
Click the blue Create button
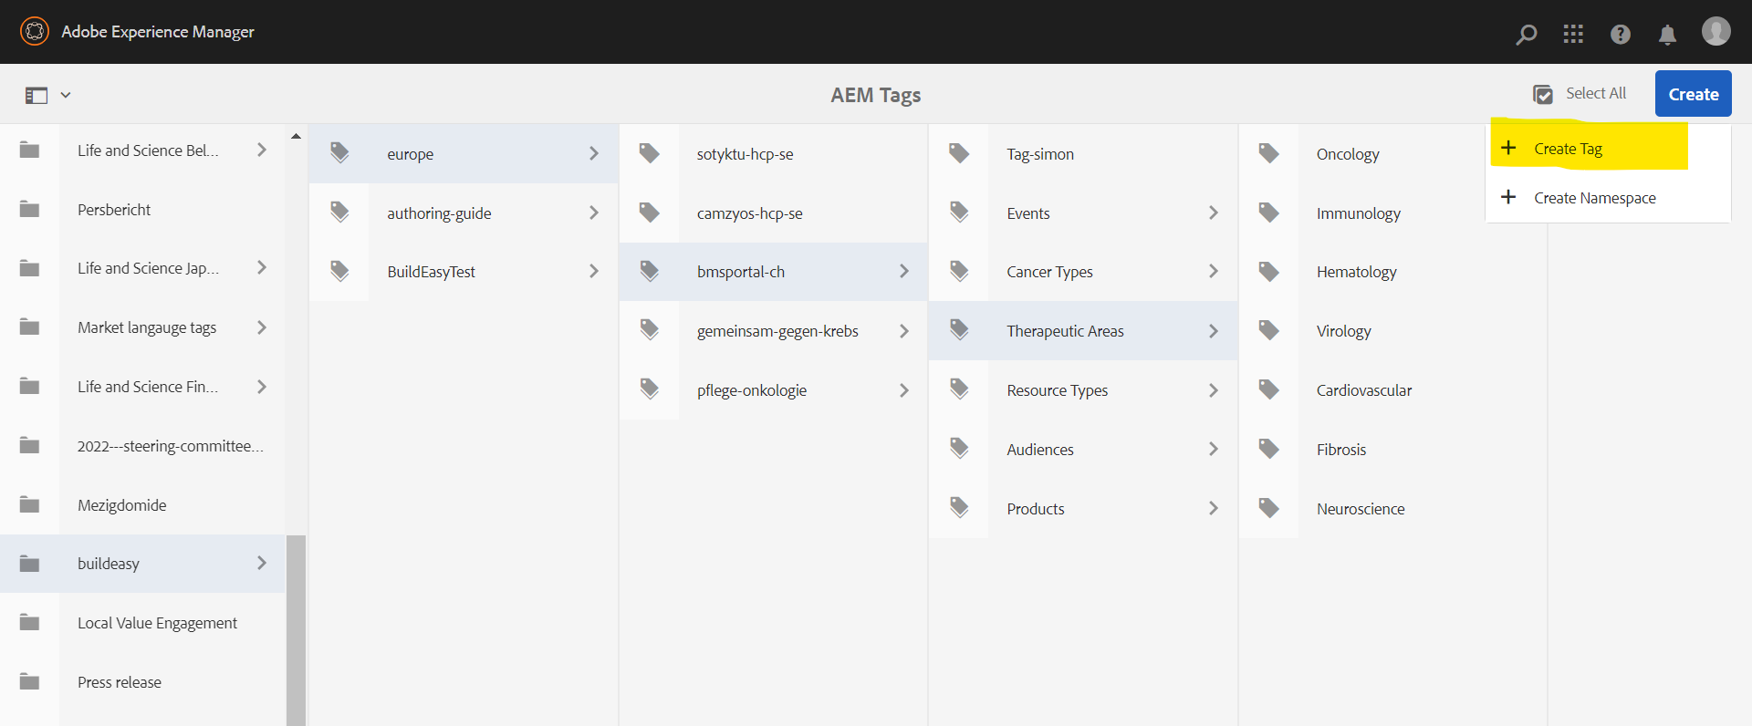click(1694, 94)
